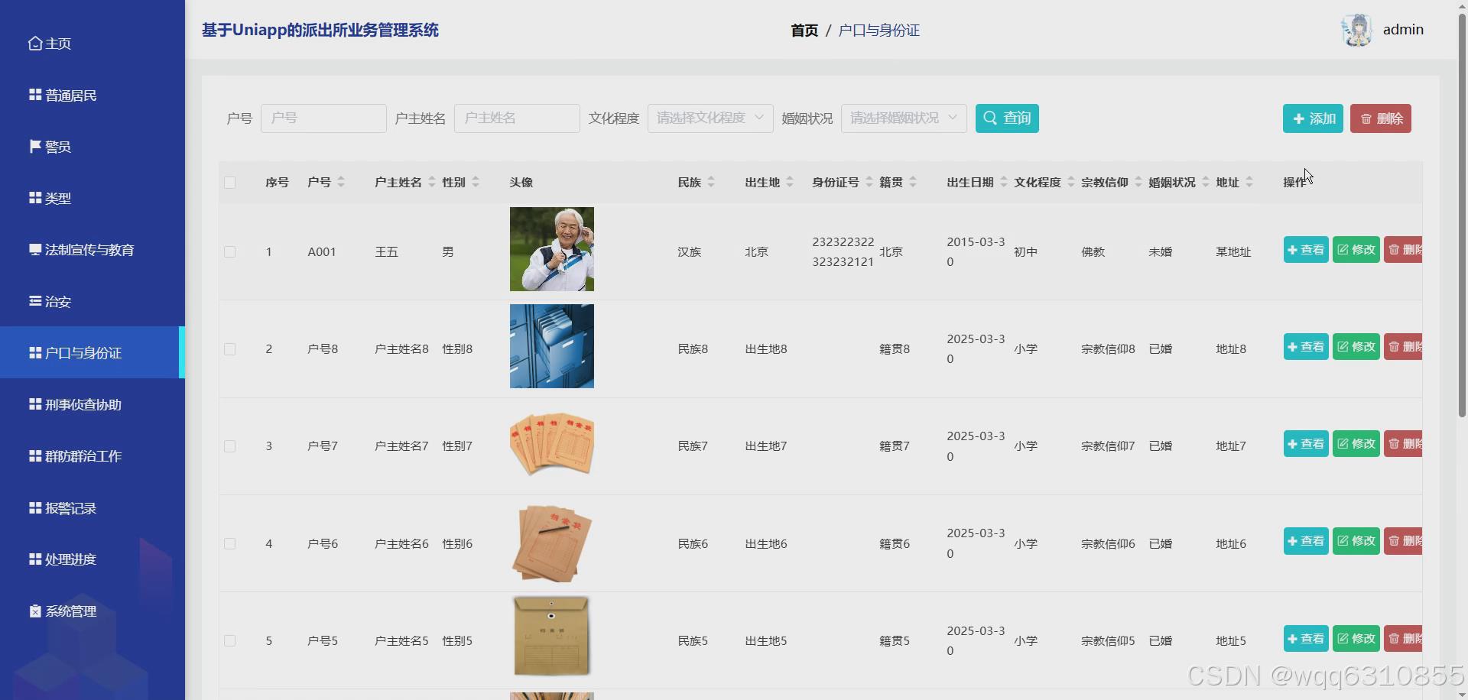This screenshot has height=700, width=1468.
Task: Click 查看 for 王五's row
Action: 1306,250
